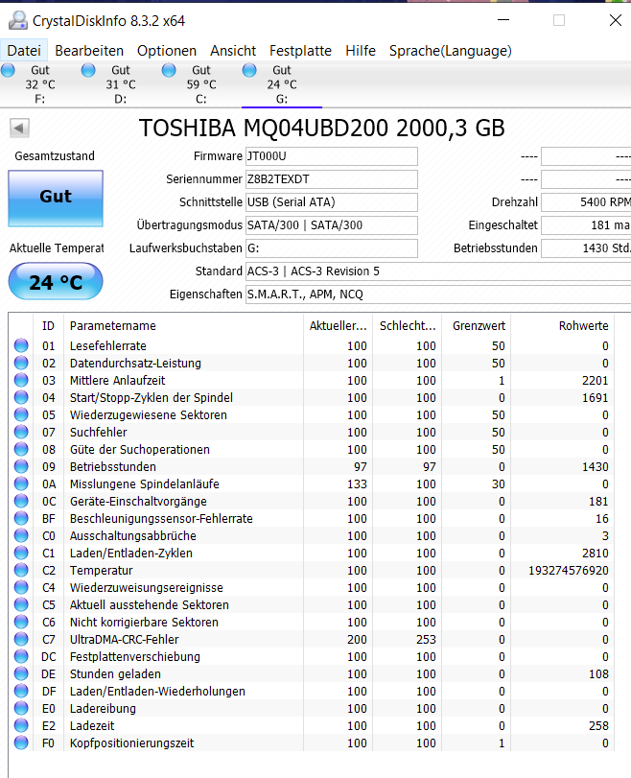Click the Parametername column header

coord(183,326)
